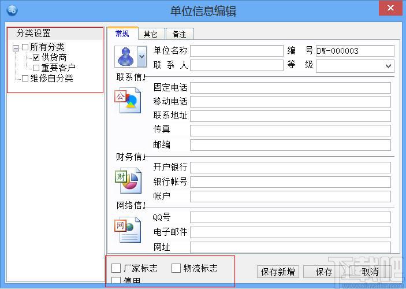Select the 所有分类 tree item label
Screen dimensions: 406x289
pos(47,47)
